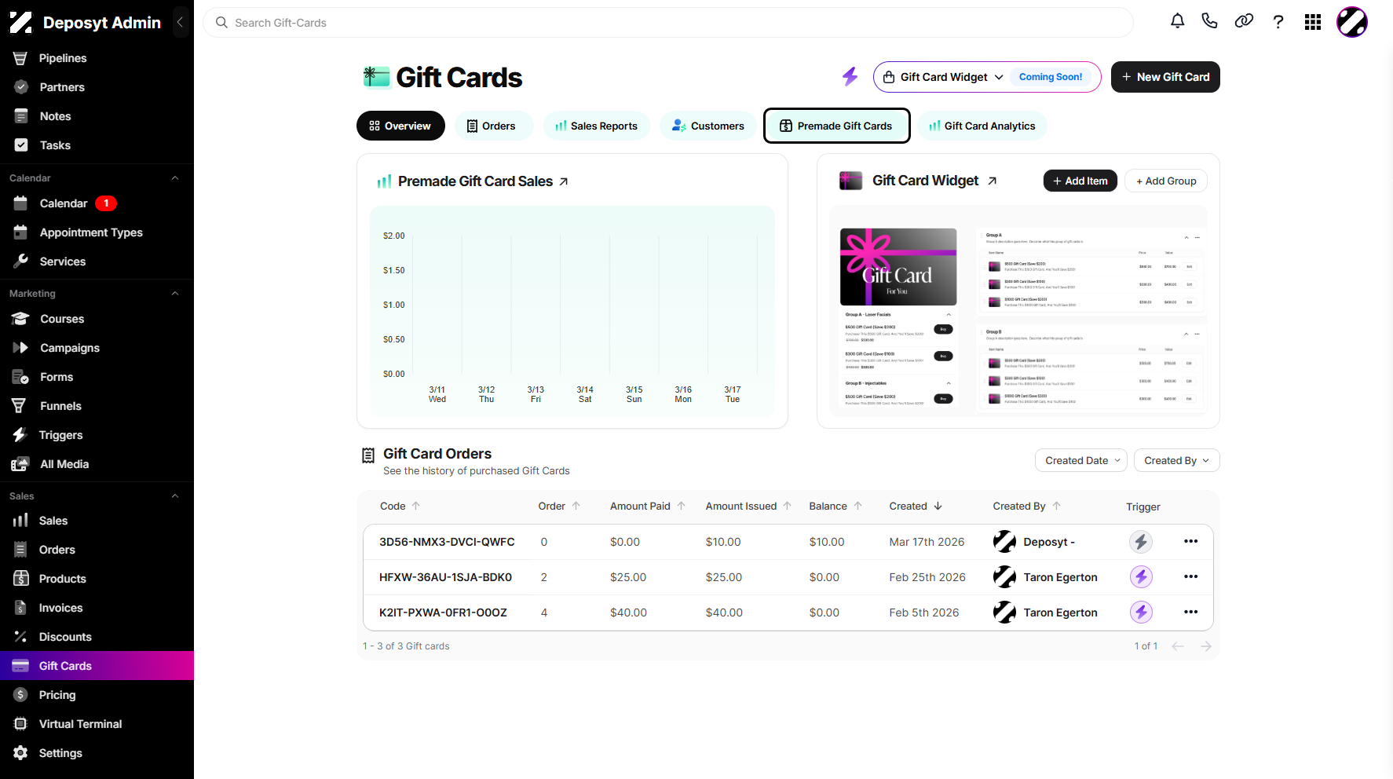Open the user profile avatar
Screen dimensions: 1393x779
(x=1352, y=22)
